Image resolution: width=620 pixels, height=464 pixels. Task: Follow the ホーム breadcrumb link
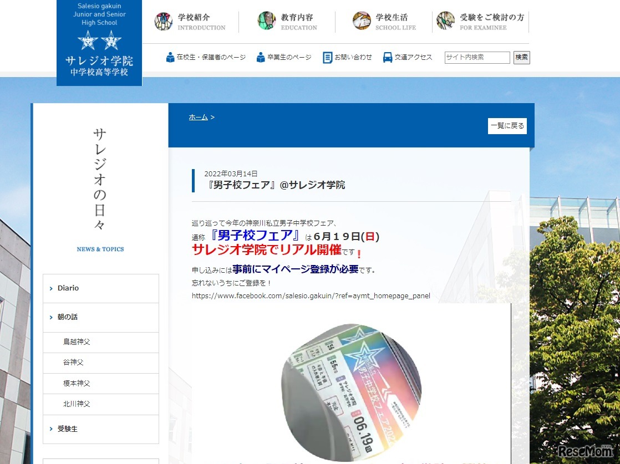click(x=198, y=117)
